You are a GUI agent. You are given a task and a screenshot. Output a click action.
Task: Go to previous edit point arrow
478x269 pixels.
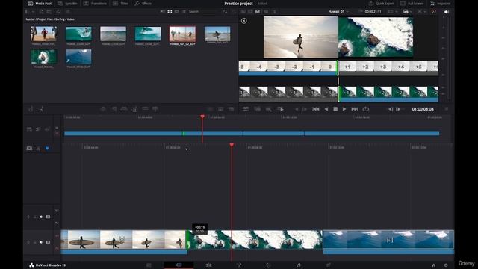[x=390, y=109]
